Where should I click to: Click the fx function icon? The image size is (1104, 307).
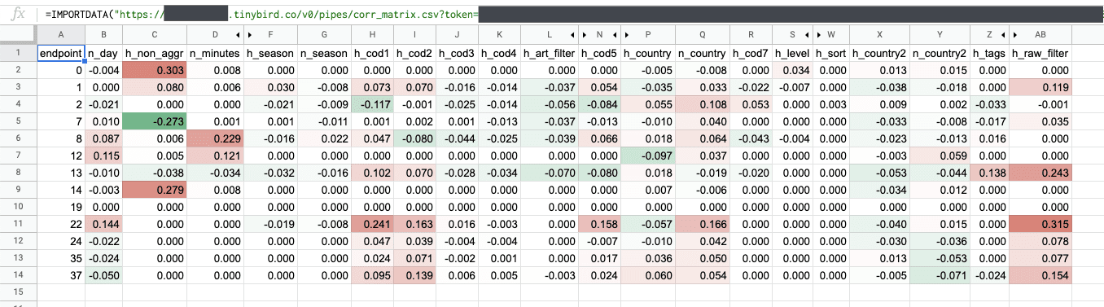click(x=16, y=14)
